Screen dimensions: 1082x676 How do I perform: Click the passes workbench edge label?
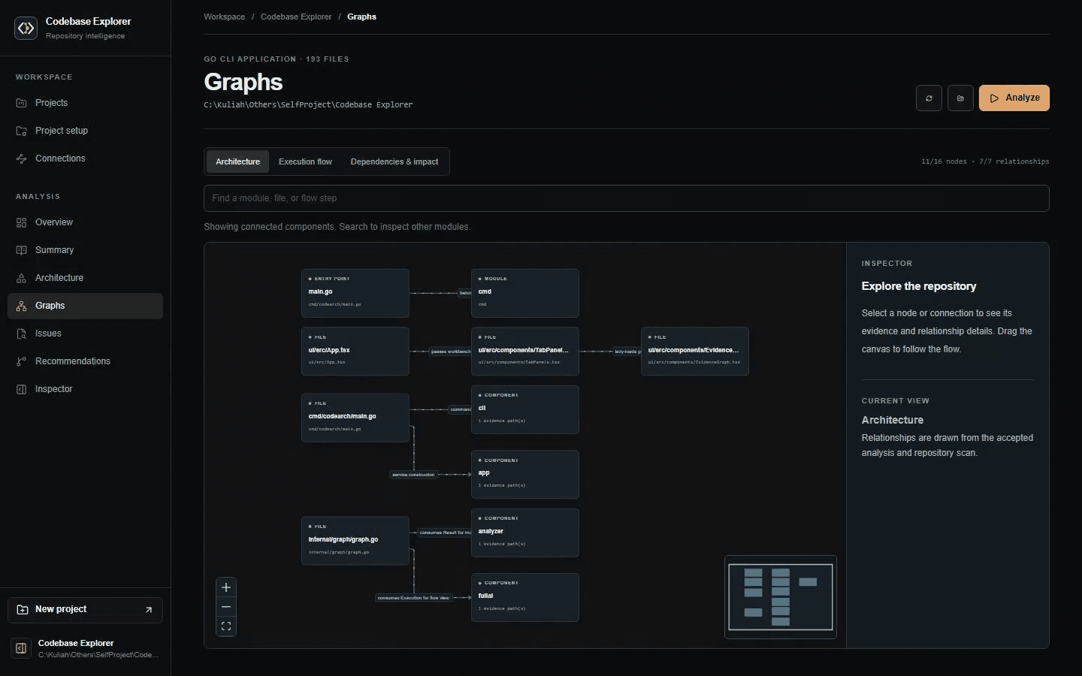click(x=450, y=352)
